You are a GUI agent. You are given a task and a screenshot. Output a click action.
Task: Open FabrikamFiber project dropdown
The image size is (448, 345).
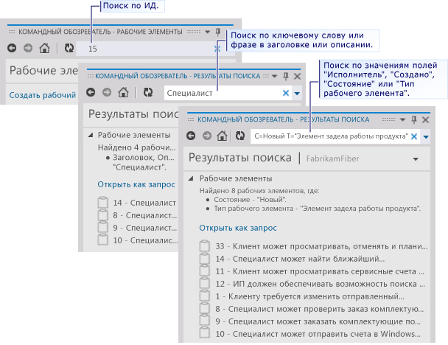pos(416,159)
